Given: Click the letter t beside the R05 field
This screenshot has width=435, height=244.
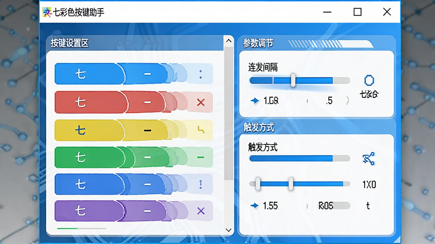Looking at the screenshot, I should pyautogui.click(x=368, y=206).
